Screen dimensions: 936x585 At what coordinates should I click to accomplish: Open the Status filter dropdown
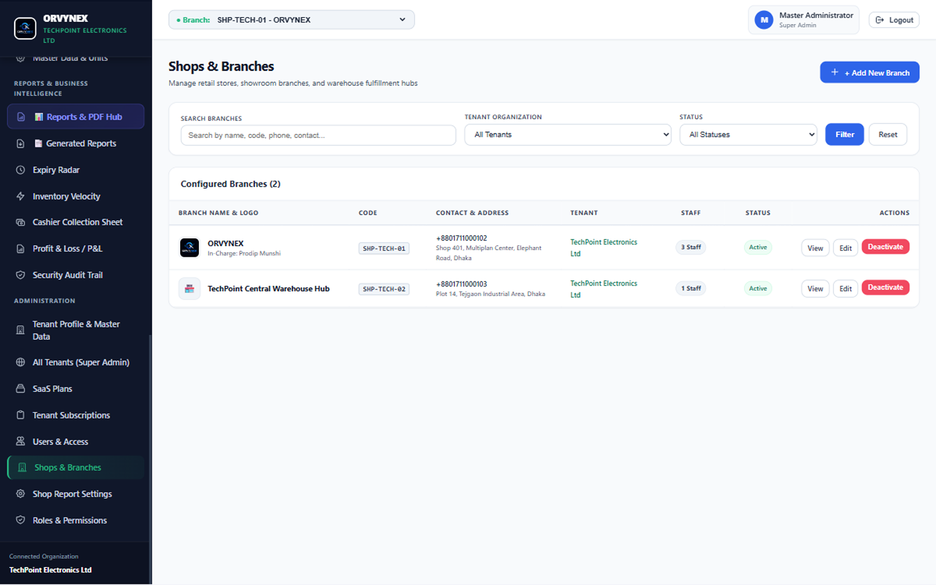[748, 135]
